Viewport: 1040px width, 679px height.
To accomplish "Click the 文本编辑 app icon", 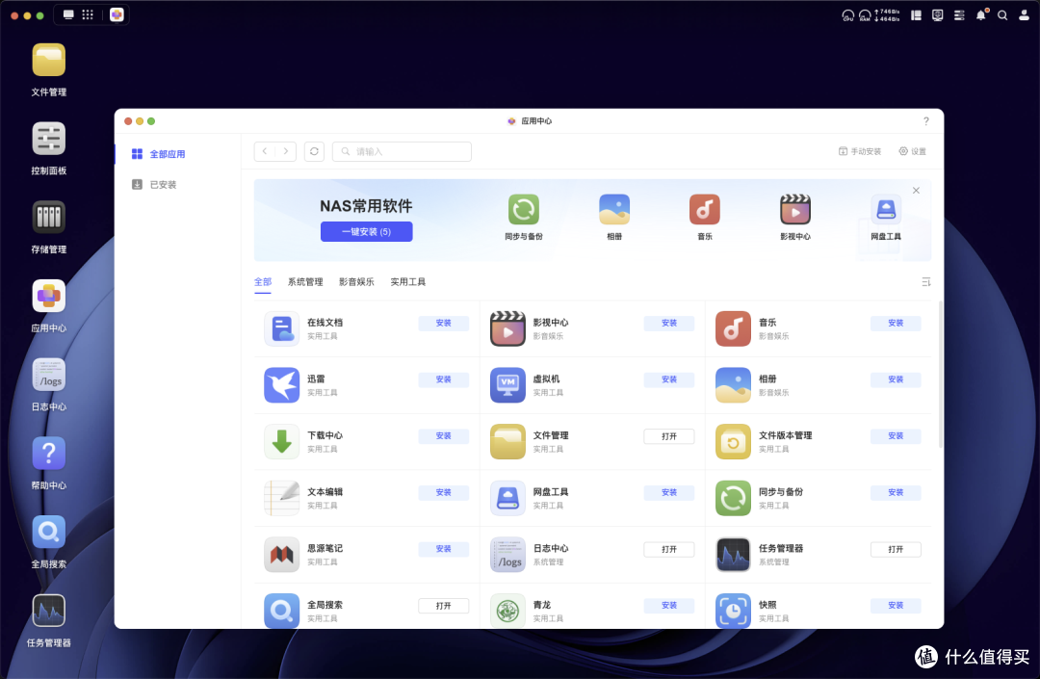I will pyautogui.click(x=282, y=498).
